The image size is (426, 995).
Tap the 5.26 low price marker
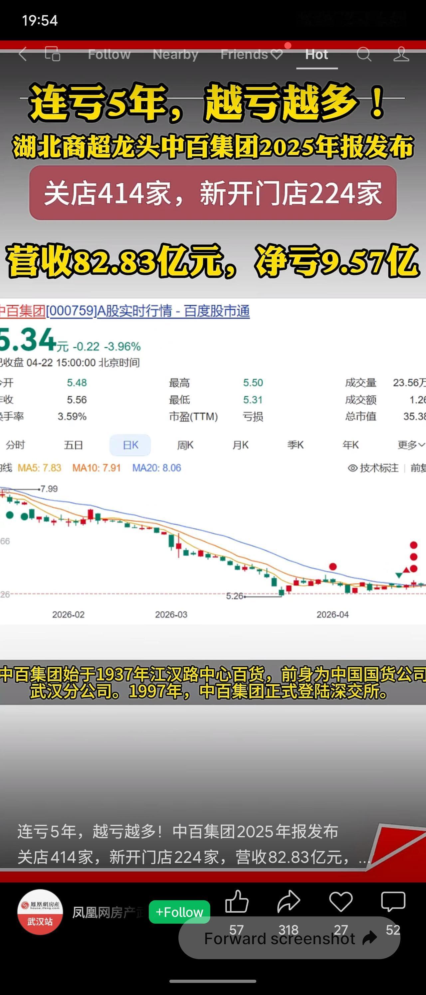235,596
